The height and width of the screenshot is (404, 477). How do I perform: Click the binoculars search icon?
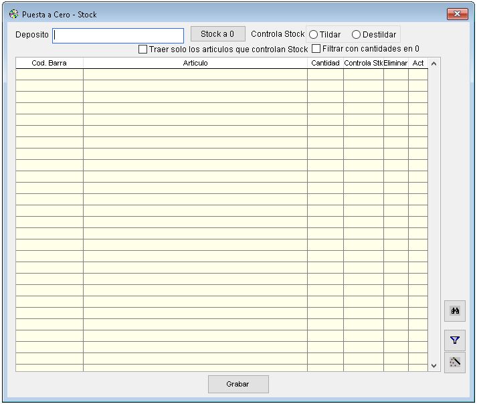pyautogui.click(x=455, y=311)
